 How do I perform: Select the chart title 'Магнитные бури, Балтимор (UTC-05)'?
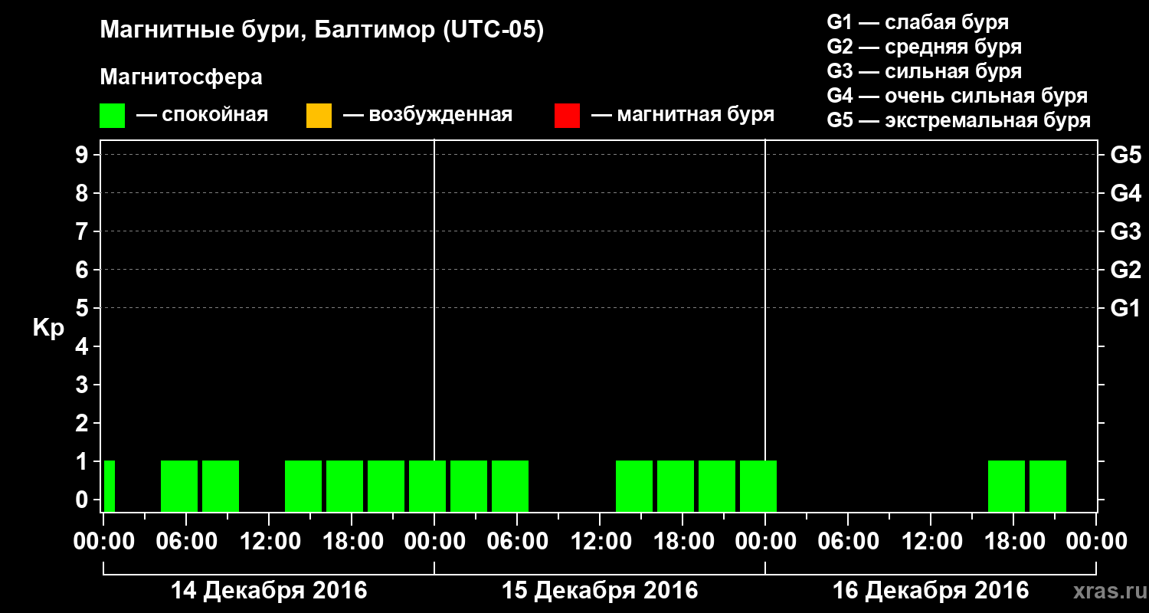point(322,31)
